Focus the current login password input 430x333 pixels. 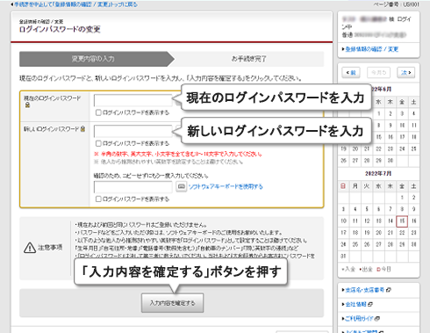click(x=133, y=100)
